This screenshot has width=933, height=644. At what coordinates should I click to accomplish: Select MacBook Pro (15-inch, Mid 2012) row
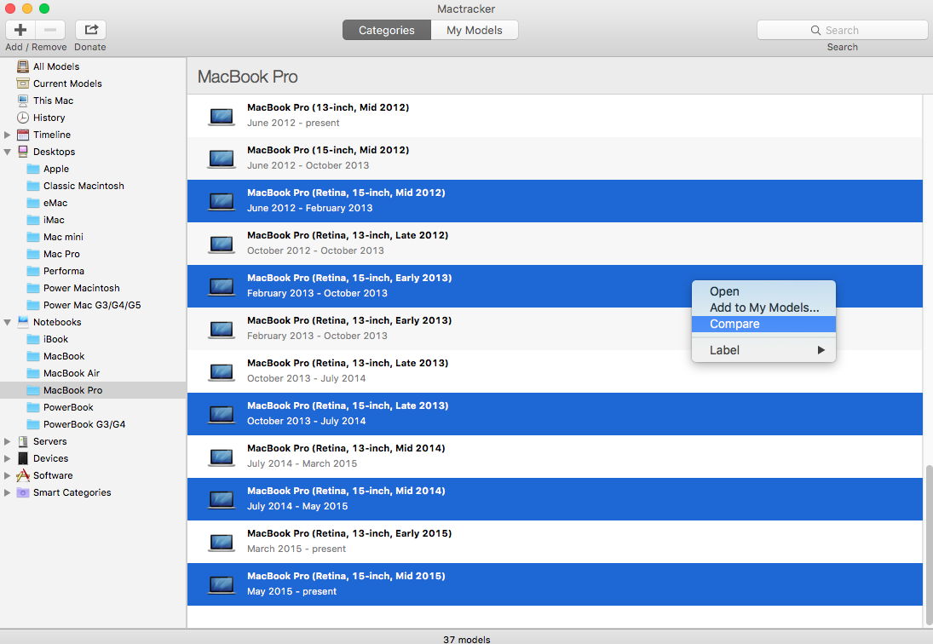click(x=555, y=158)
